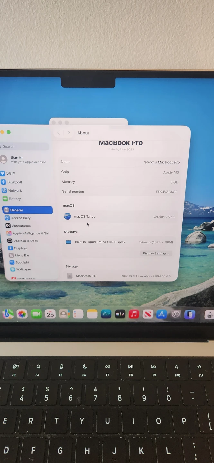Click "Version 26.5.2" text
The height and width of the screenshot is (463, 214).
point(164,217)
